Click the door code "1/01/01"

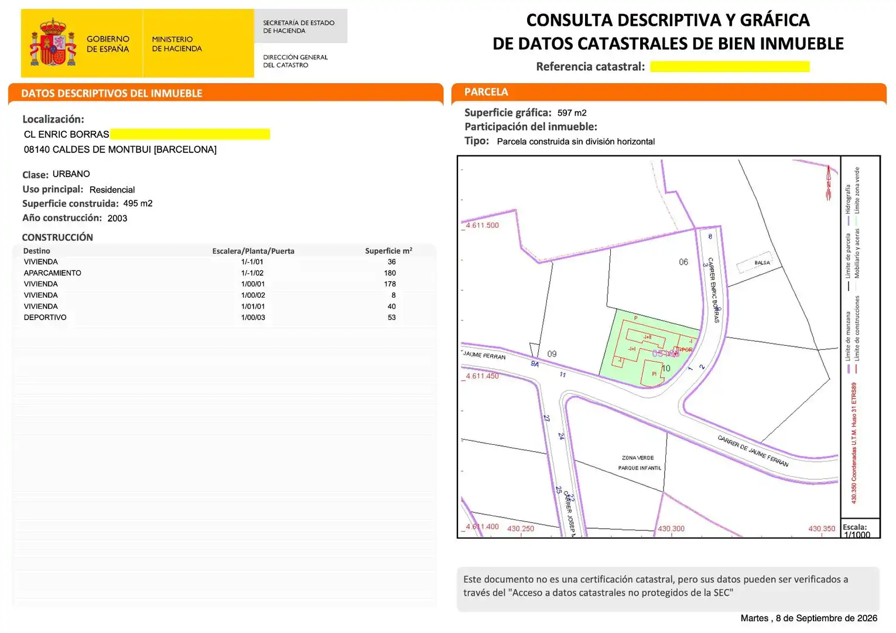tap(253, 307)
